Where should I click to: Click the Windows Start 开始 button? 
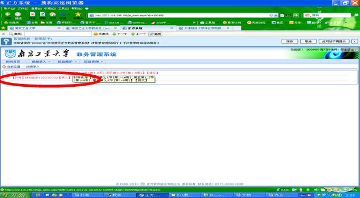pos(15,195)
